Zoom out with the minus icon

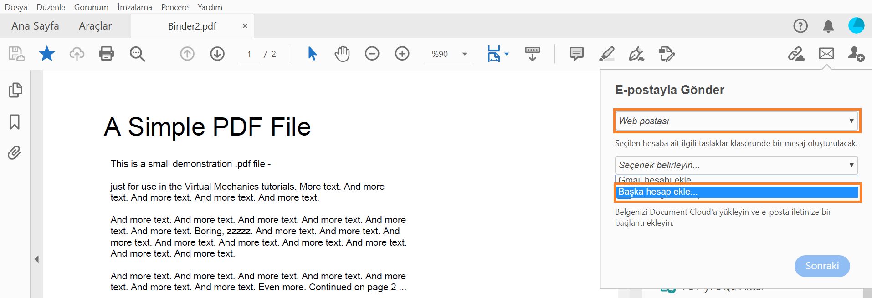pos(372,54)
